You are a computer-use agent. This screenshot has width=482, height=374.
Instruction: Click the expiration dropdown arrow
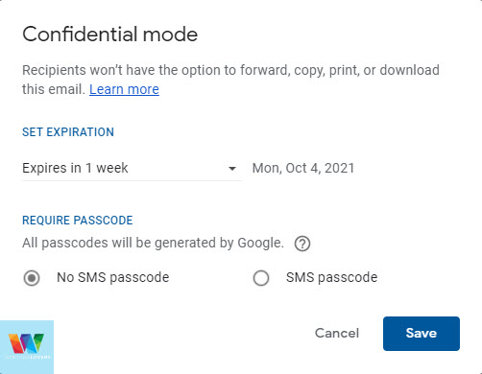[x=232, y=169]
